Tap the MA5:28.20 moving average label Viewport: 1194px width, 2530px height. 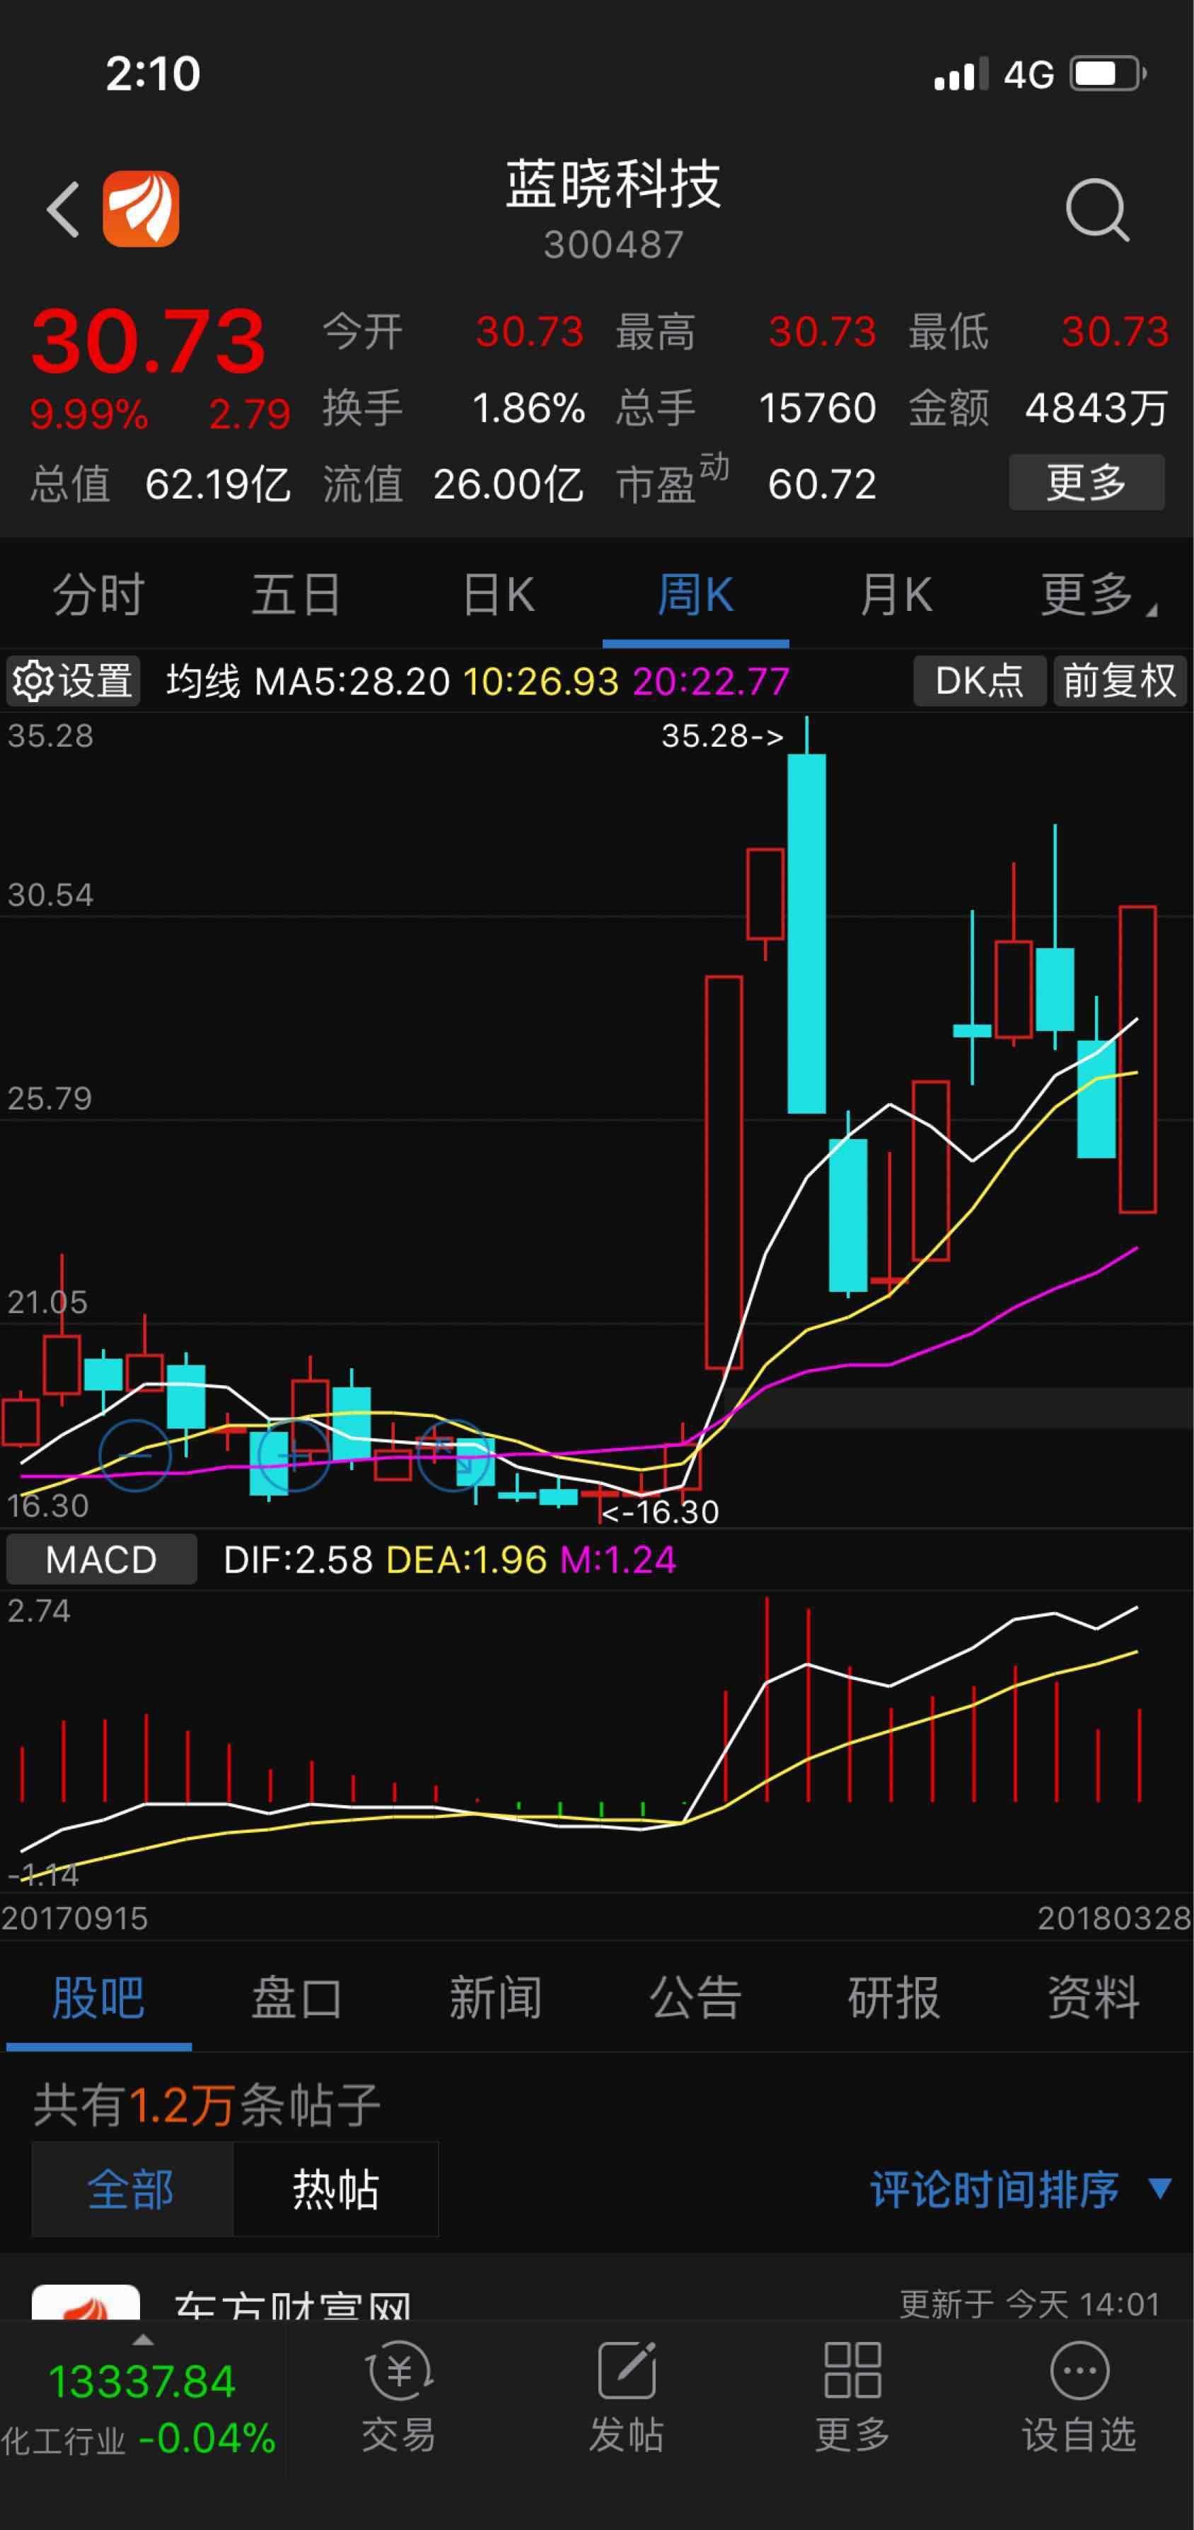pos(352,681)
